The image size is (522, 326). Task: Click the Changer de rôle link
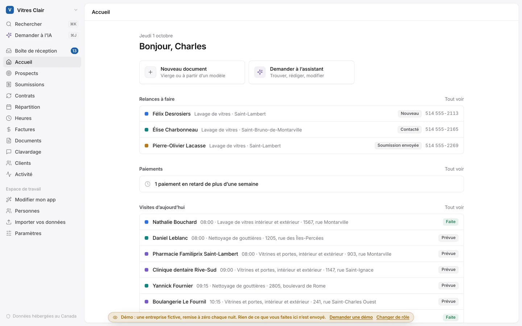(x=393, y=317)
